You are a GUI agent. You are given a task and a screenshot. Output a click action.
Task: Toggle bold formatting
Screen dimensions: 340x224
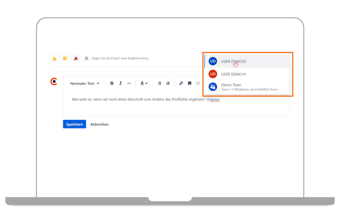(112, 83)
